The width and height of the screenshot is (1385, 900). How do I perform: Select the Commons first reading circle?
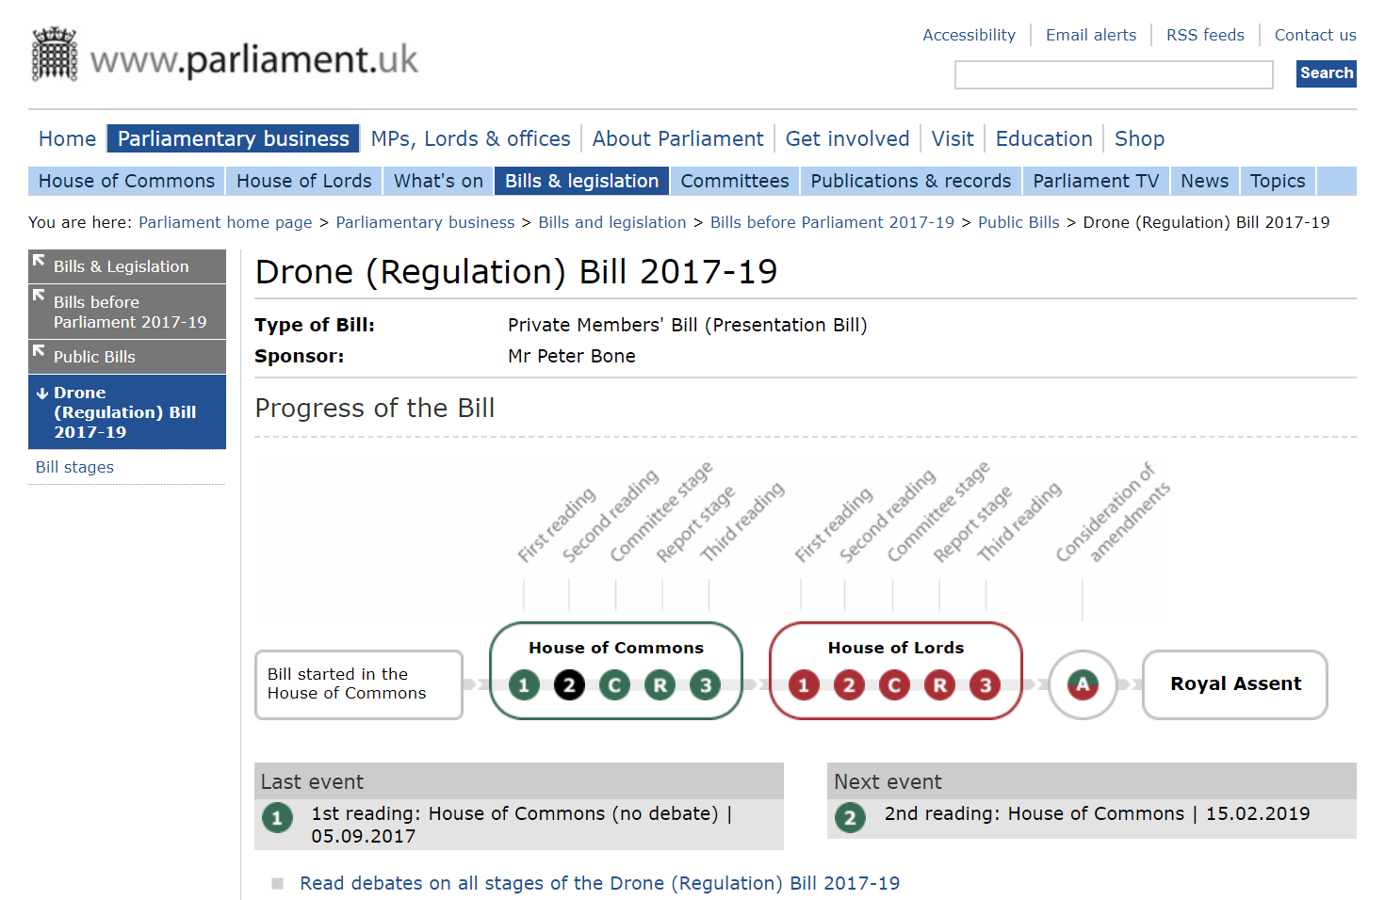[524, 685]
